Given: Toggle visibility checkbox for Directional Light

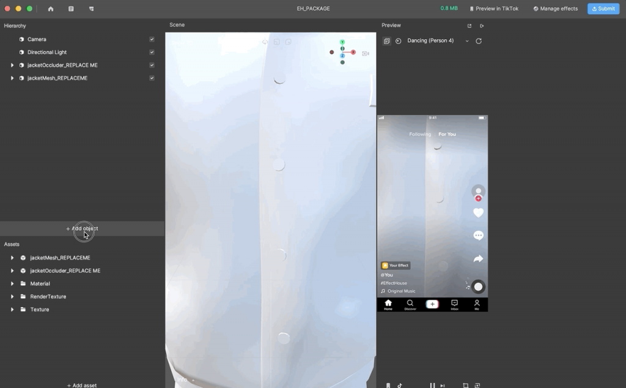Looking at the screenshot, I should (x=152, y=52).
